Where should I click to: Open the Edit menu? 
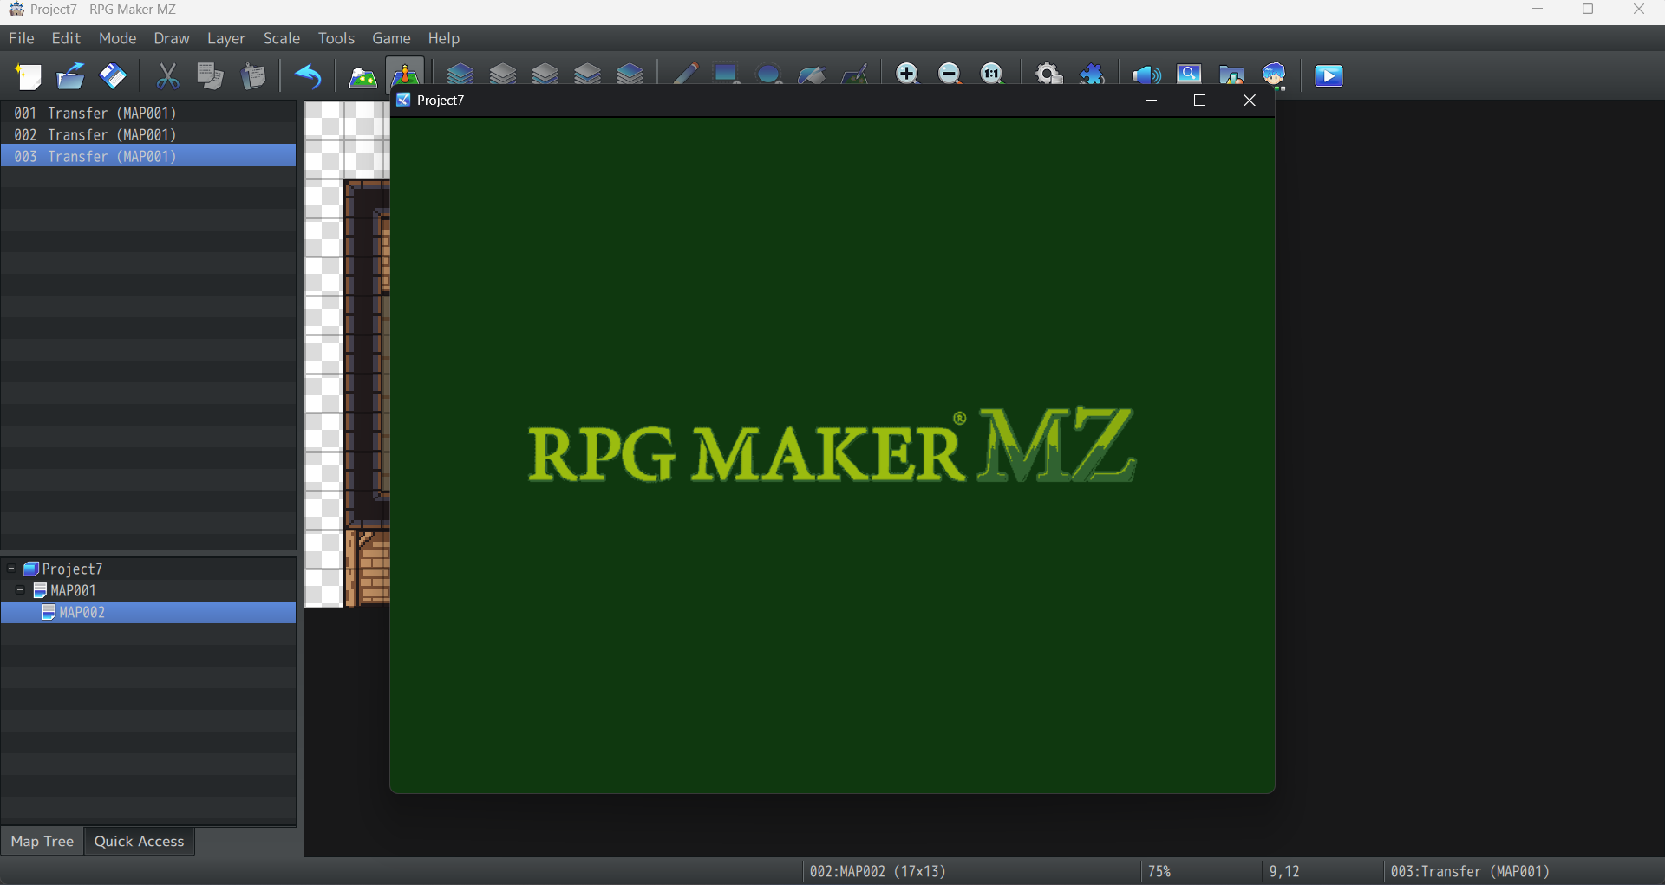pos(66,38)
